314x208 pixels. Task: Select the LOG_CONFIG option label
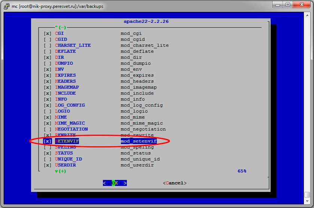(70, 105)
